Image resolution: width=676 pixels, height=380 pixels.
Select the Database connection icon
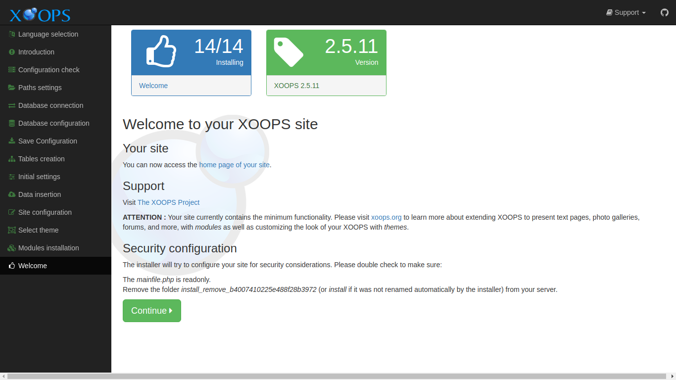click(x=10, y=105)
